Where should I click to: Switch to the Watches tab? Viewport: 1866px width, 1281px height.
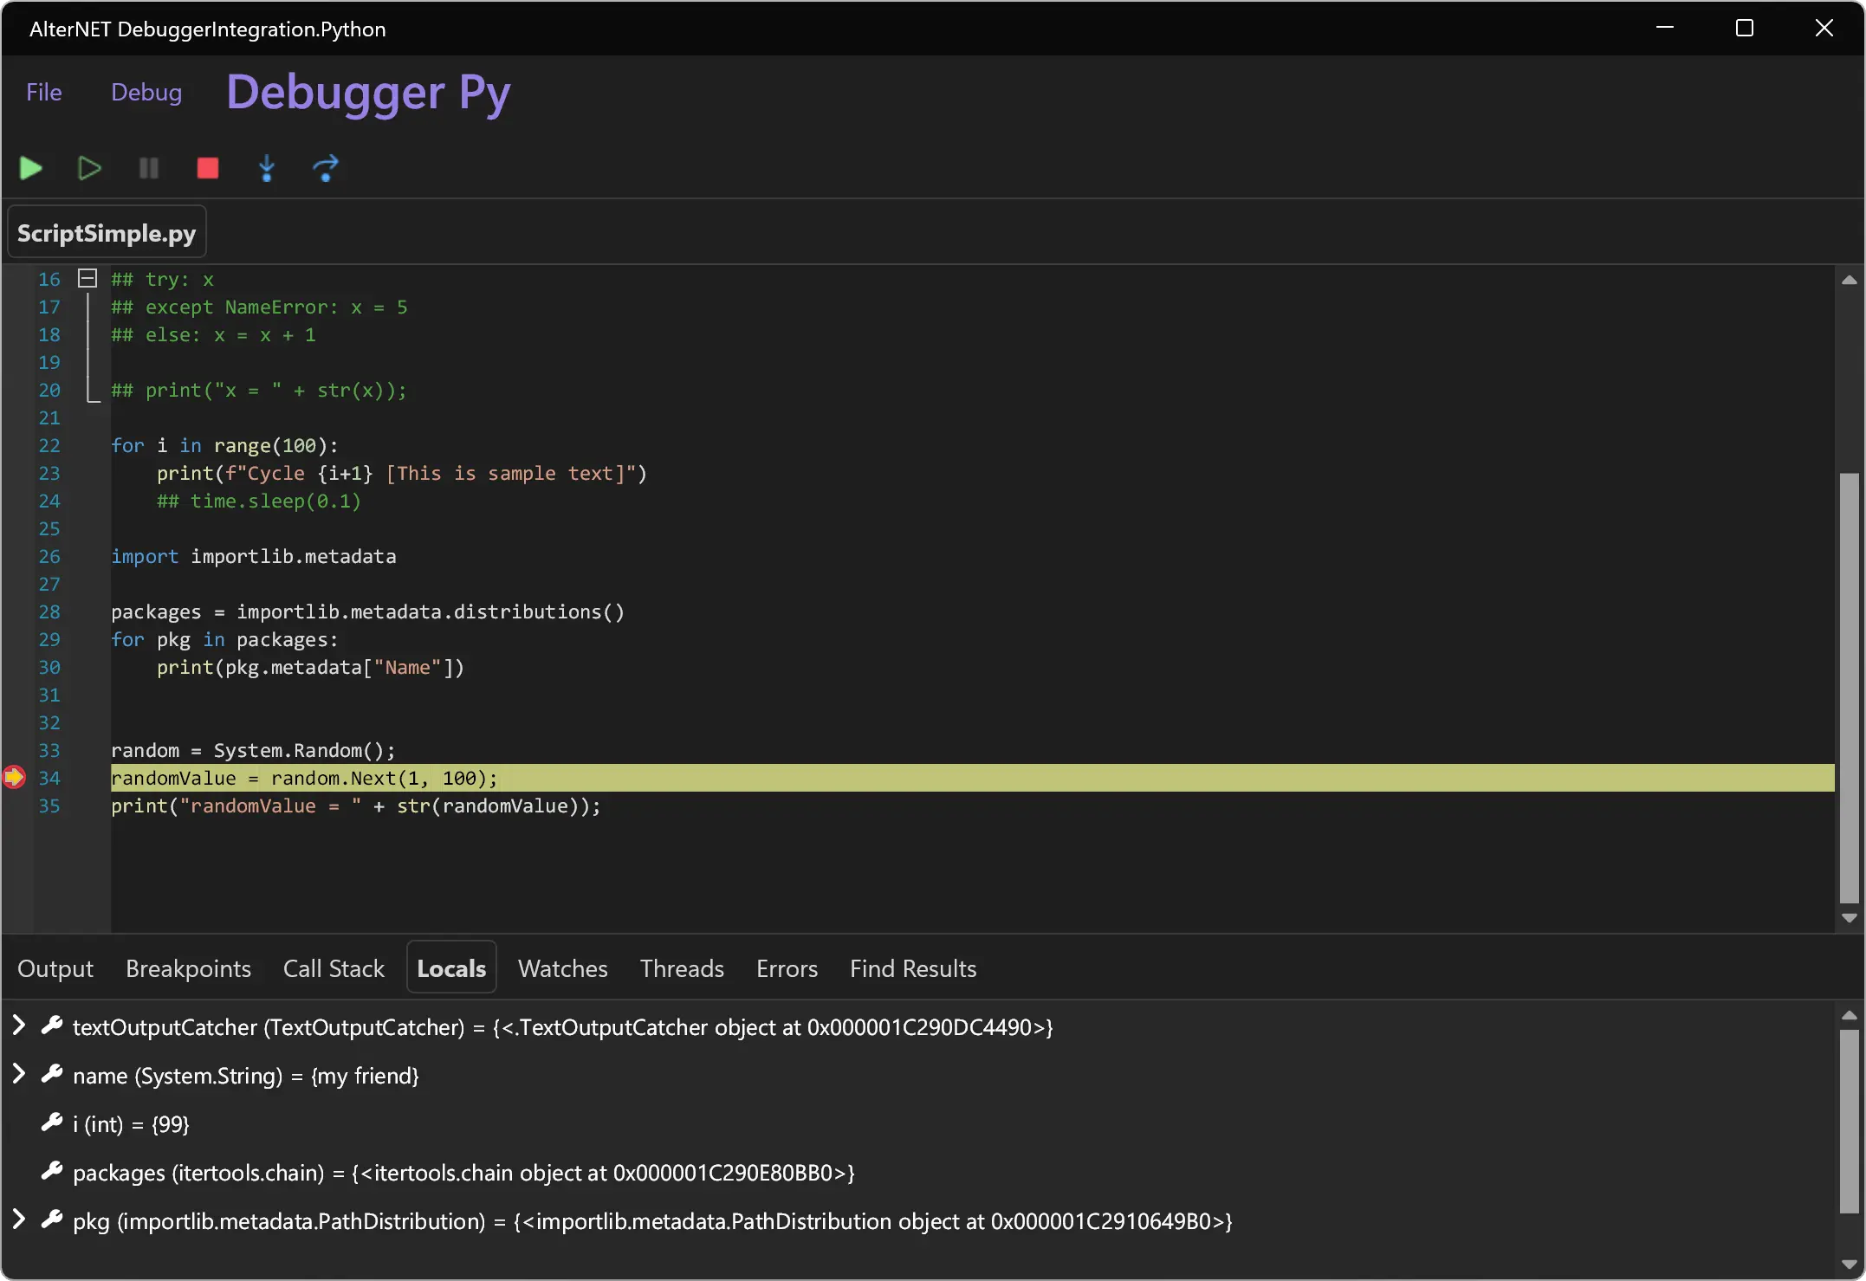point(561,968)
